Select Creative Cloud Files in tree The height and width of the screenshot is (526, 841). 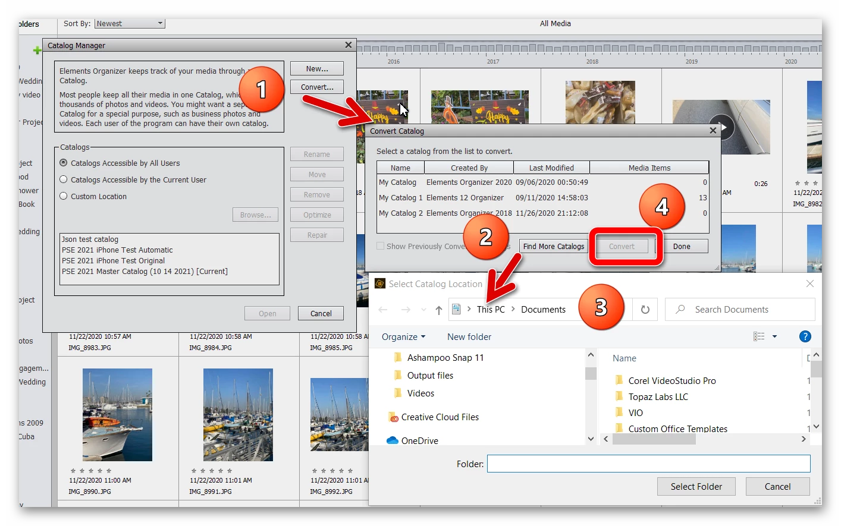click(434, 417)
